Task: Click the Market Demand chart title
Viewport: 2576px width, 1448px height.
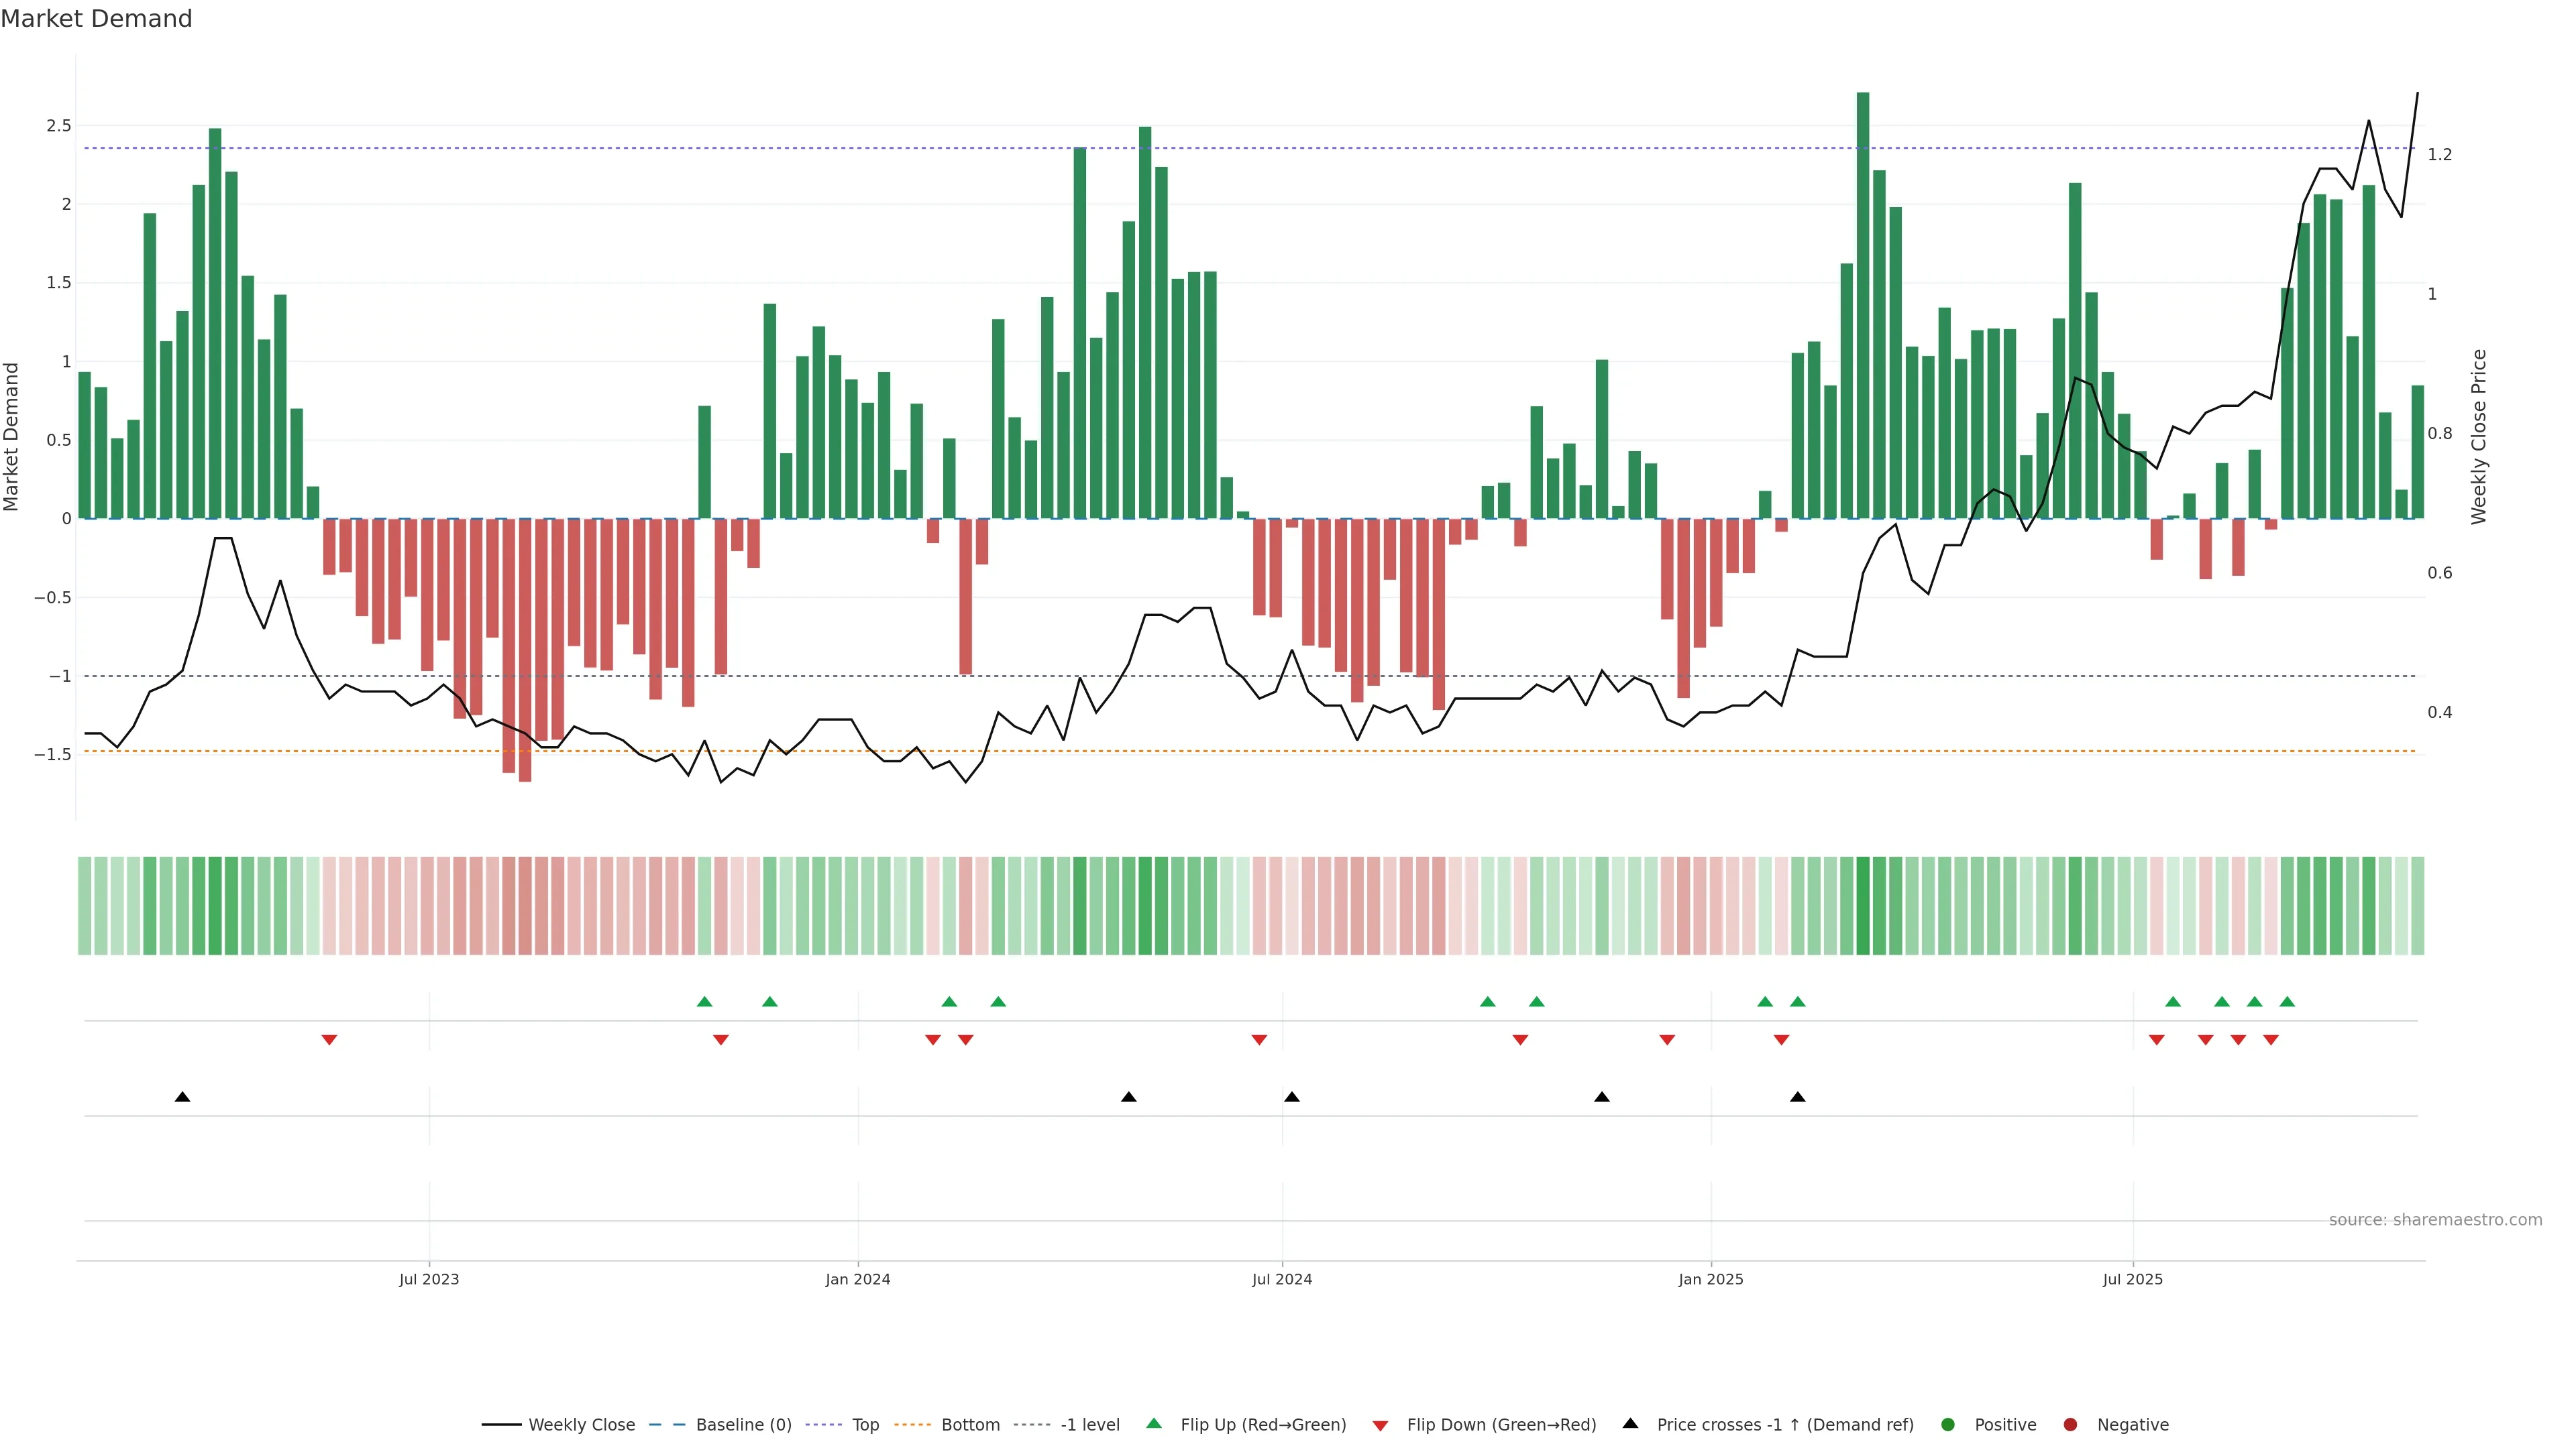Action: coord(96,19)
